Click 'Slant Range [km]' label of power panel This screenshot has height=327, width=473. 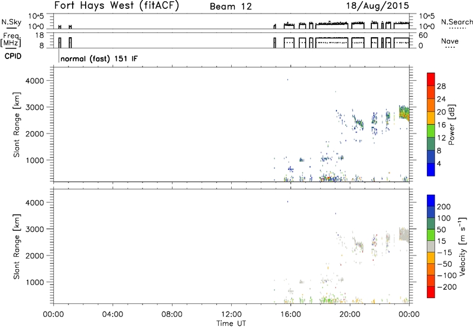[17, 125]
